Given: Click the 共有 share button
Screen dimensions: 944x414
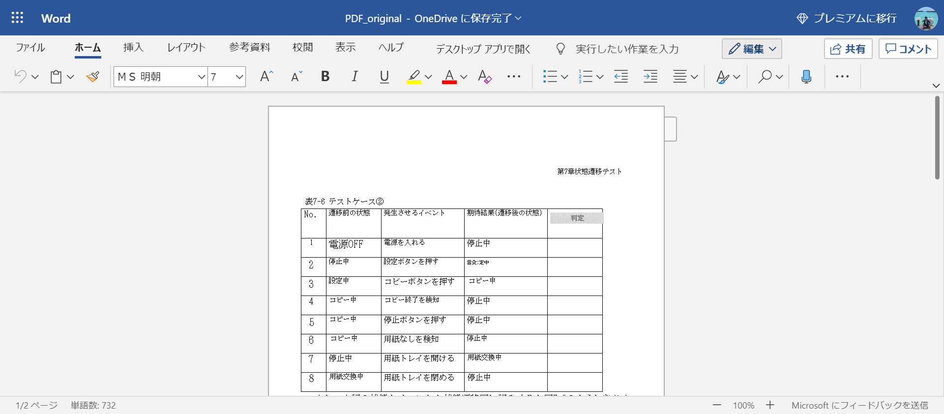Looking at the screenshot, I should tap(848, 49).
